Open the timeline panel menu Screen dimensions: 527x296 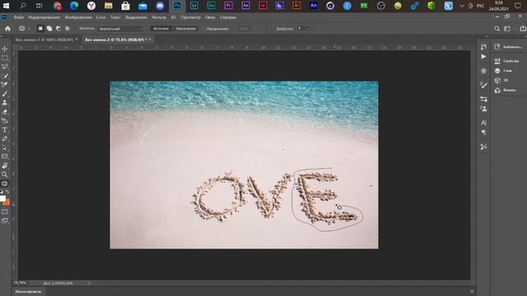click(472, 292)
